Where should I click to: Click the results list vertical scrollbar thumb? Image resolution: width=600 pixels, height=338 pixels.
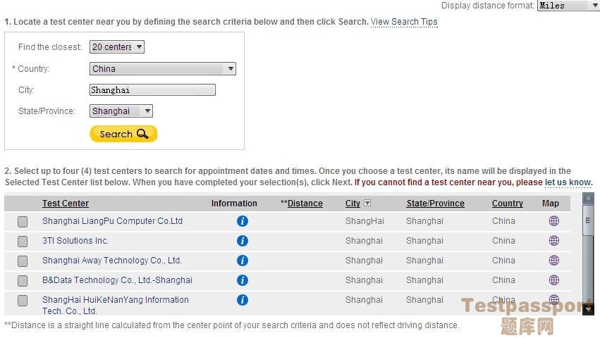click(588, 220)
